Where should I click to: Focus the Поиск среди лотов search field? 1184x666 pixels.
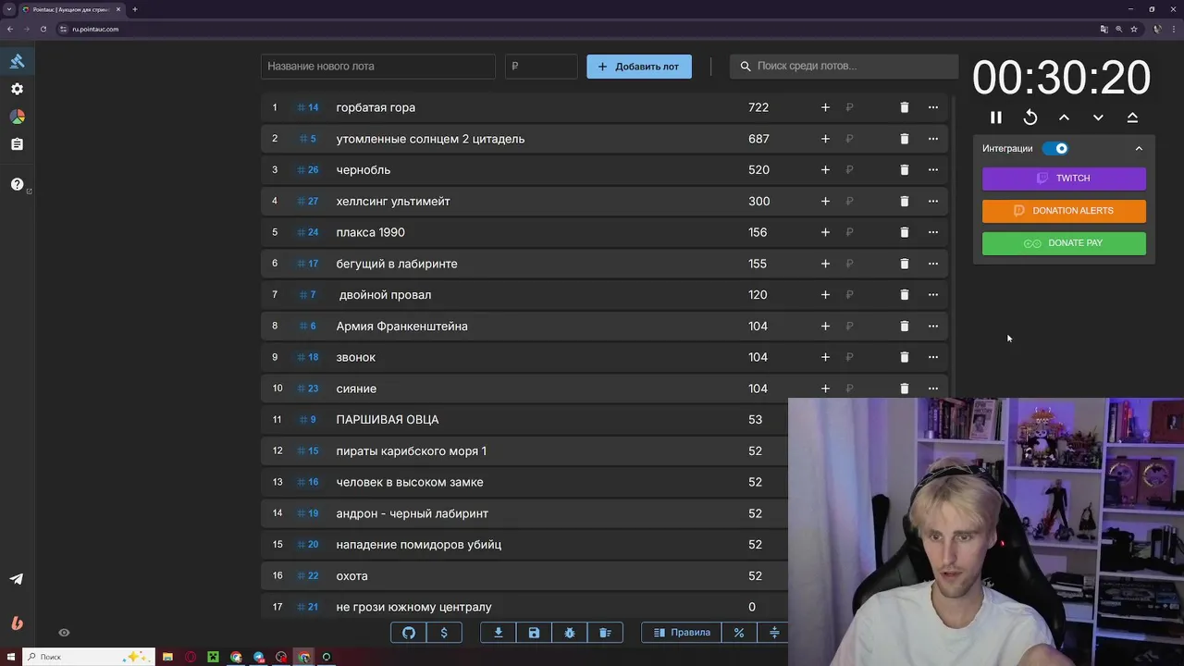click(845, 66)
